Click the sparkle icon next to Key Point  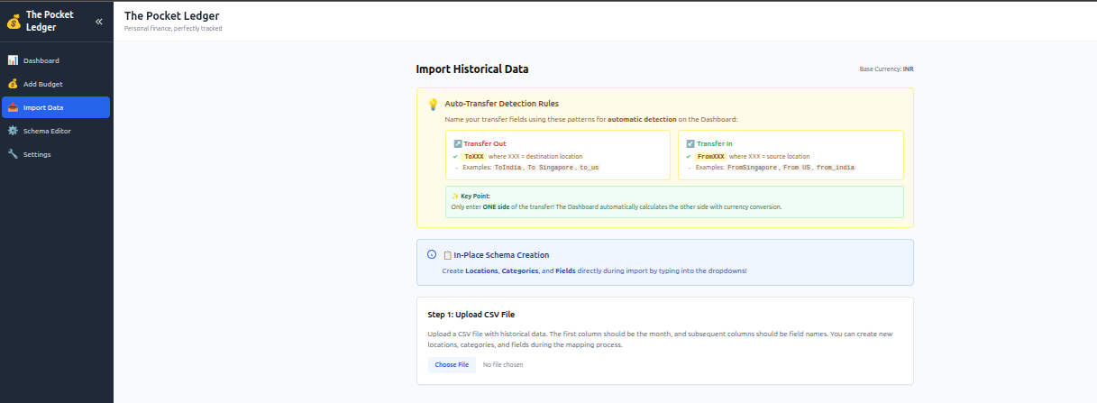(x=454, y=196)
